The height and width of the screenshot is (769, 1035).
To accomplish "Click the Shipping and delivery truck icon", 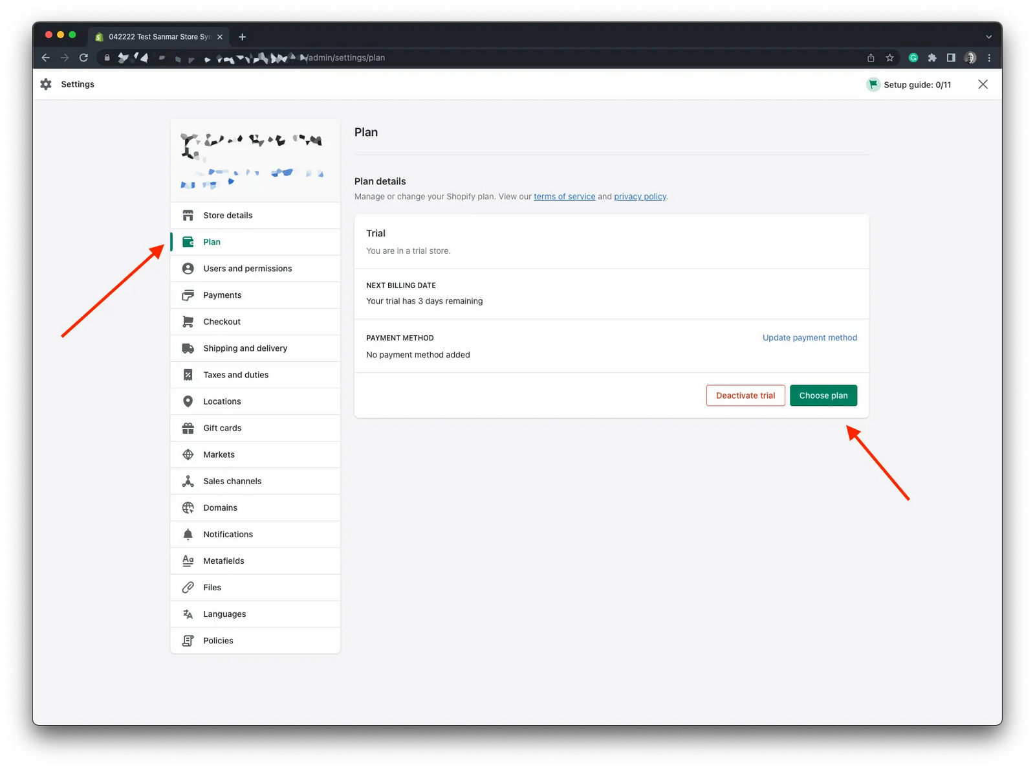I will (x=188, y=348).
